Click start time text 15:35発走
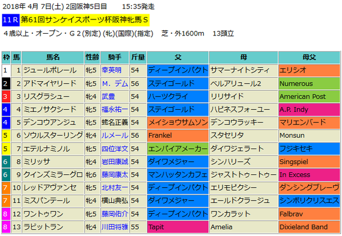The width and height of the screenshot is (342, 236). coord(138,6)
